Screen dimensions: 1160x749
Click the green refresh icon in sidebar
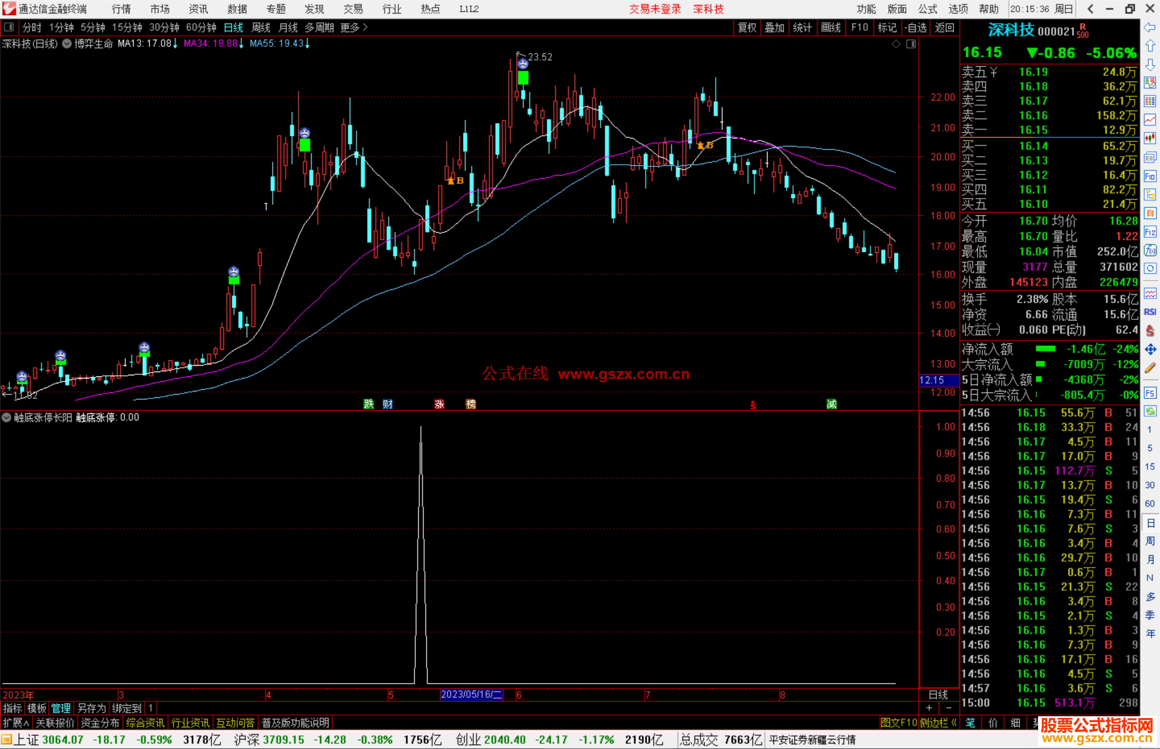(1150, 411)
